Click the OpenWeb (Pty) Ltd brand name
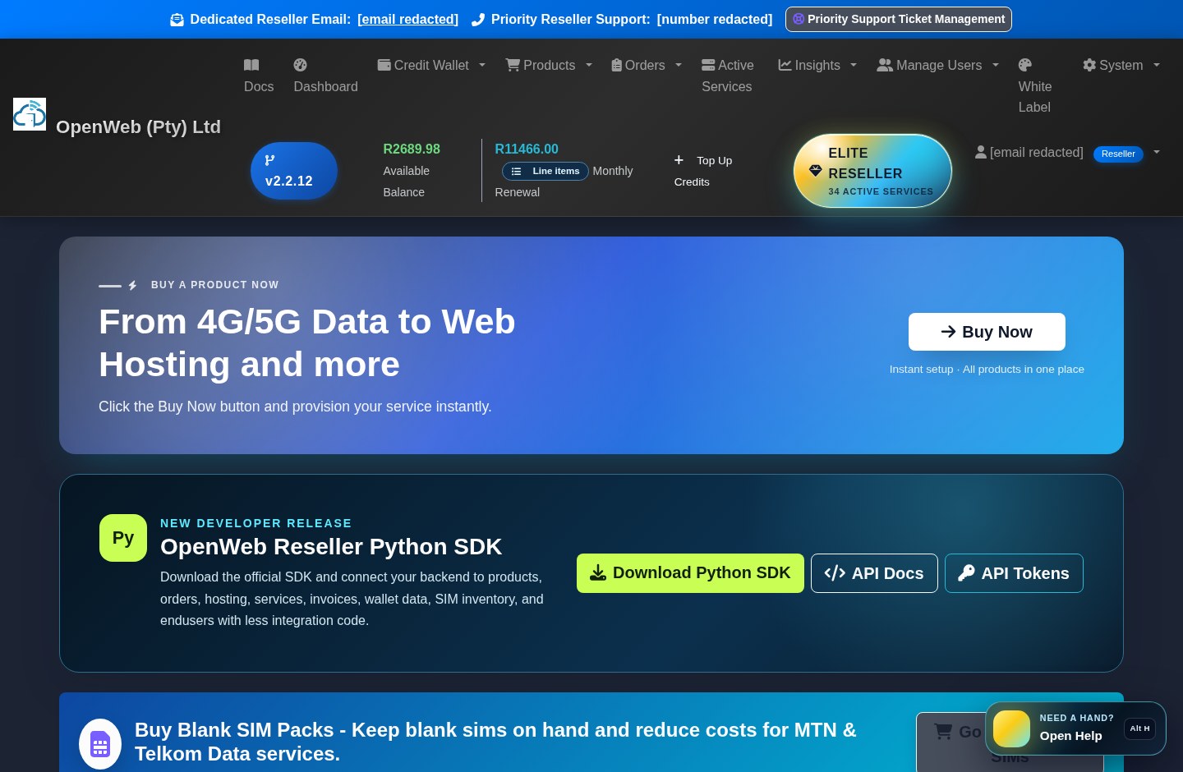The width and height of the screenshot is (1183, 772). point(138,126)
